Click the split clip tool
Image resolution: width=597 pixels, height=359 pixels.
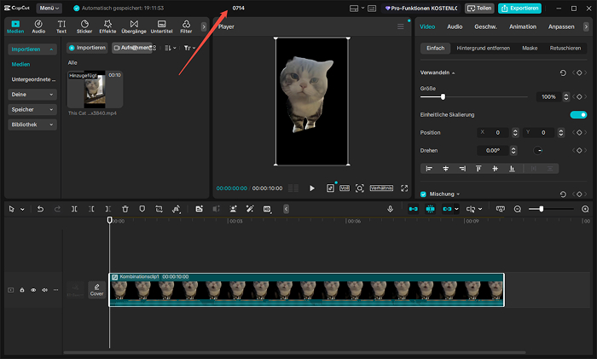point(74,209)
